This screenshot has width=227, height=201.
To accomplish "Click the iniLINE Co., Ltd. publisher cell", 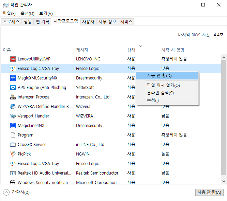I will (90, 145).
